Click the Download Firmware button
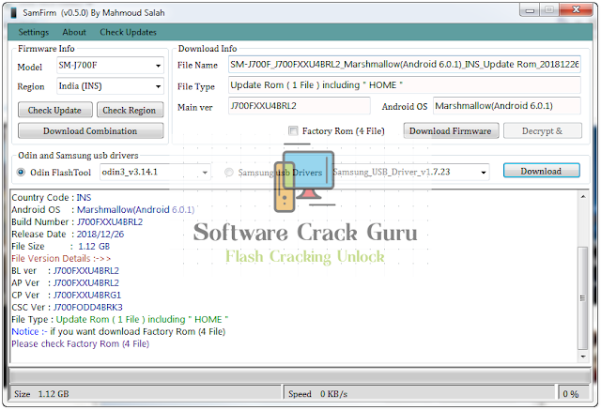This screenshot has height=410, width=601. [451, 131]
